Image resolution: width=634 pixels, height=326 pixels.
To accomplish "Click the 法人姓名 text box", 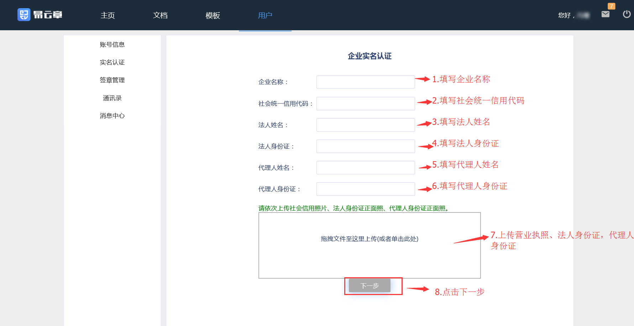I will (x=365, y=125).
